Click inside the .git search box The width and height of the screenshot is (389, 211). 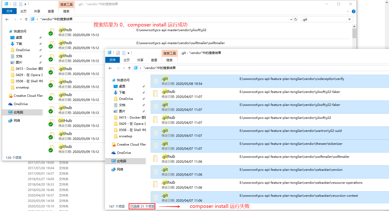[x=325, y=19]
